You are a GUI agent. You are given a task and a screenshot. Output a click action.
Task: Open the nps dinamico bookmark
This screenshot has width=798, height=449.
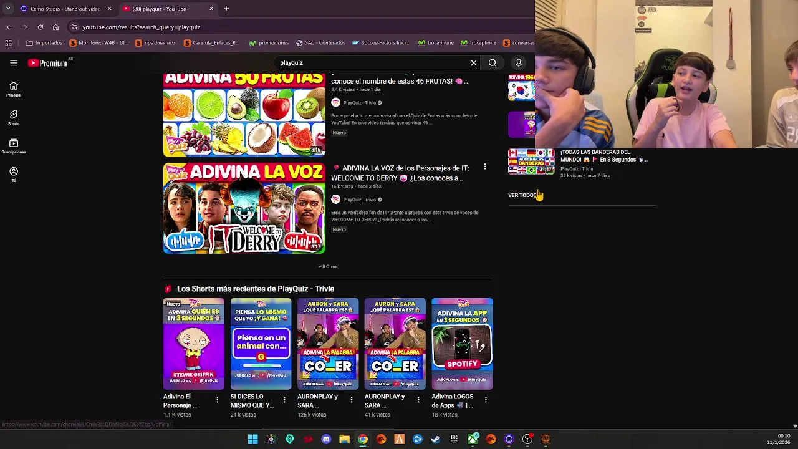(x=155, y=43)
